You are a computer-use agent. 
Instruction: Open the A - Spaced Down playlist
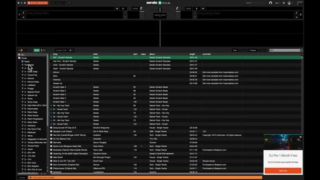[x=32, y=92]
